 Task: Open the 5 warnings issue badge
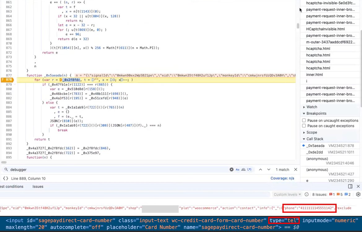(x=340, y=194)
